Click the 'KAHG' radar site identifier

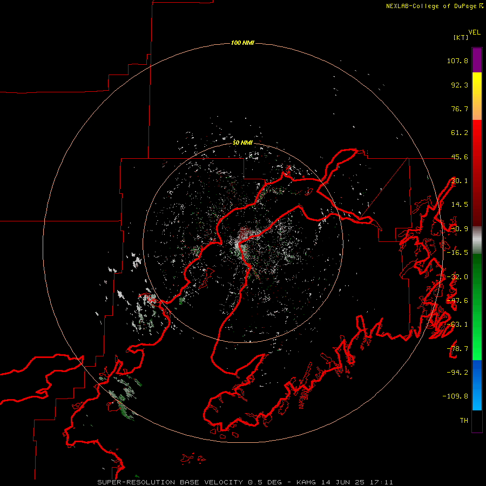(306, 482)
